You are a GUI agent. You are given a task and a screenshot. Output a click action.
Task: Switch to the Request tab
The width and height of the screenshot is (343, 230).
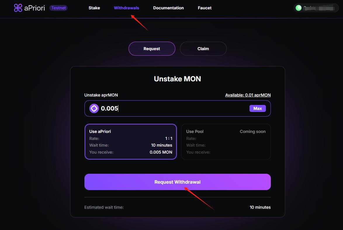[152, 49]
